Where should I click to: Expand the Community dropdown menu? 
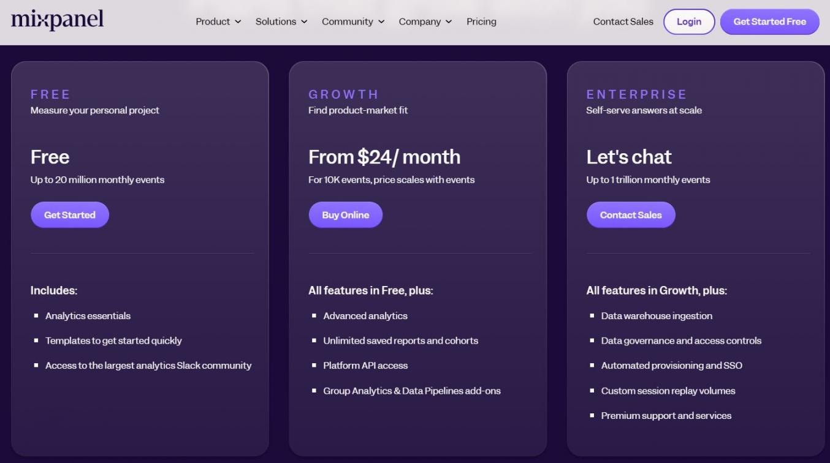click(x=352, y=21)
